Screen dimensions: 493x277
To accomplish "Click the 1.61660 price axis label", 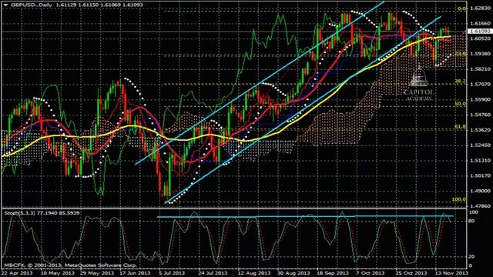I will pos(480,23).
